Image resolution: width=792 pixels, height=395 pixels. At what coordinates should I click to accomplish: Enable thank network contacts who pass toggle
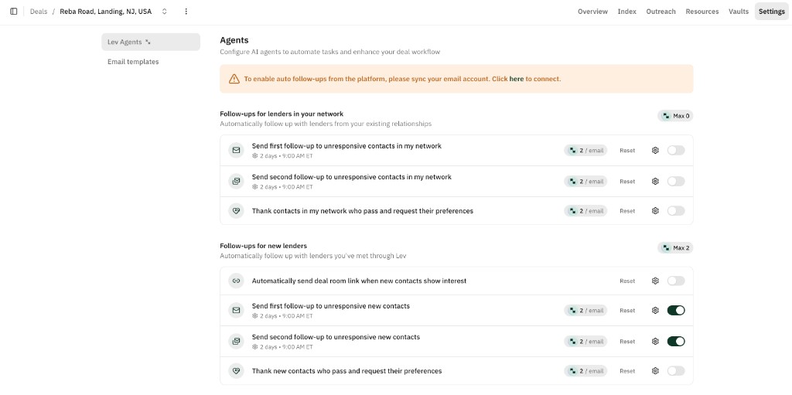point(676,210)
